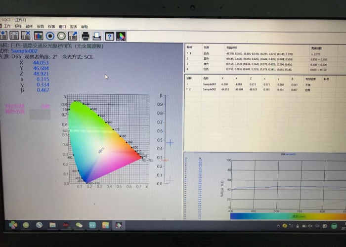Click the export list icon with the blue arrow

point(73,36)
